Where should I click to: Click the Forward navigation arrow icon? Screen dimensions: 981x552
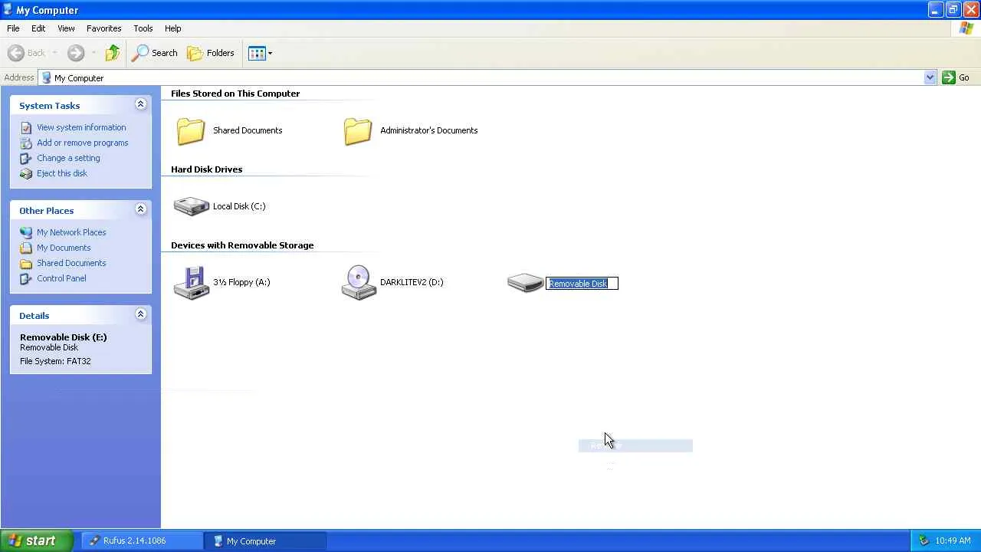75,53
